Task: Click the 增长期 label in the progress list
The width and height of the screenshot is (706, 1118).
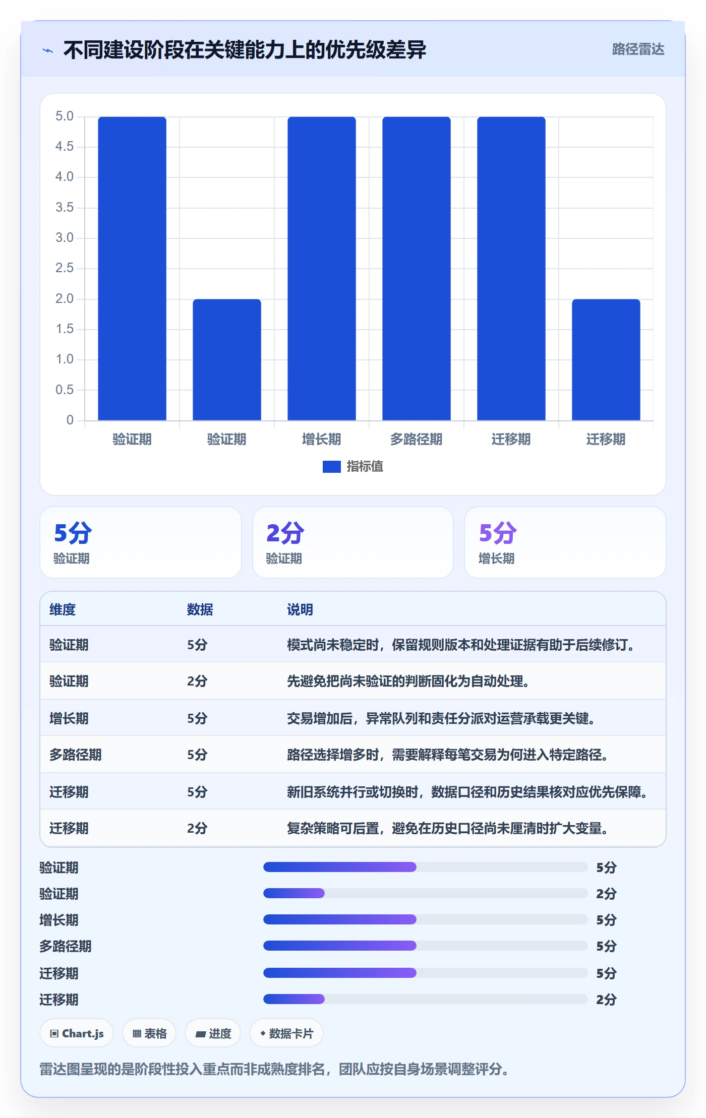Action: point(59,920)
